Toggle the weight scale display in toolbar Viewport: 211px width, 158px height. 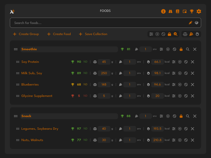coord(185,34)
